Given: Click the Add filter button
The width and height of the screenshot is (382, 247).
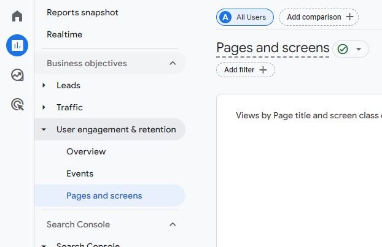Looking at the screenshot, I should click(245, 70).
